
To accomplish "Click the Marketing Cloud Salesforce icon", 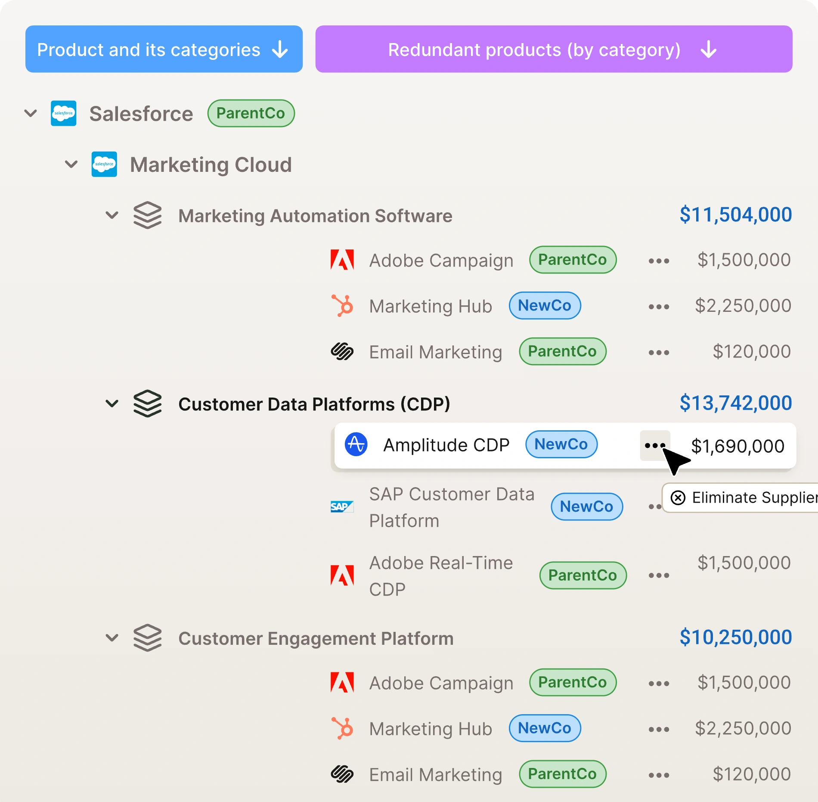I will 104,165.
